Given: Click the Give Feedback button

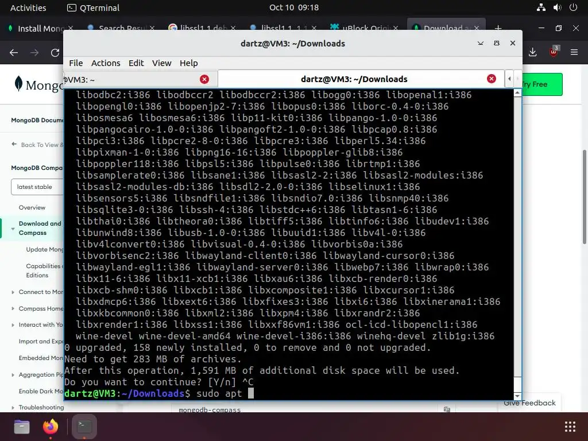Looking at the screenshot, I should 529,403.
